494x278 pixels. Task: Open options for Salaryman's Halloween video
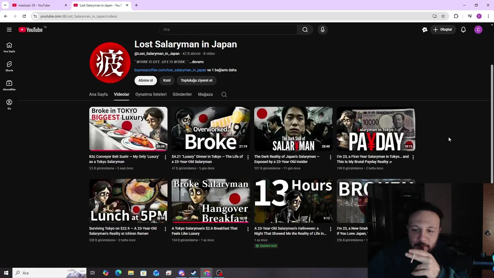pyautogui.click(x=330, y=229)
